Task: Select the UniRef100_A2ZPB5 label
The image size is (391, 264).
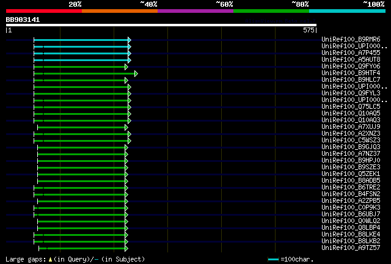Action: [351, 201]
